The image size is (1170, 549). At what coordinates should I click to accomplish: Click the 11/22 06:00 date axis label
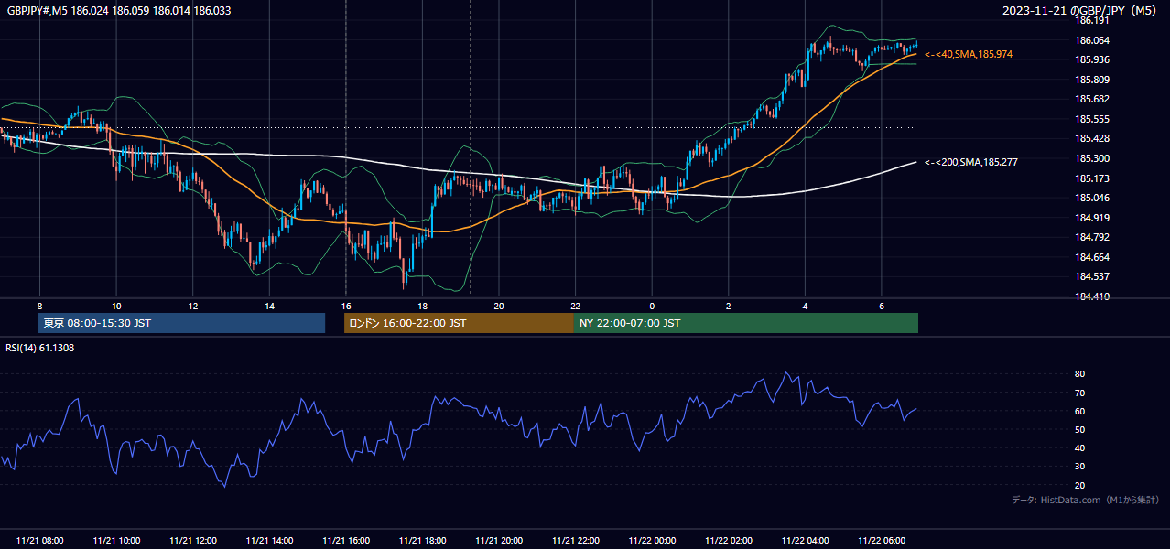click(x=882, y=541)
